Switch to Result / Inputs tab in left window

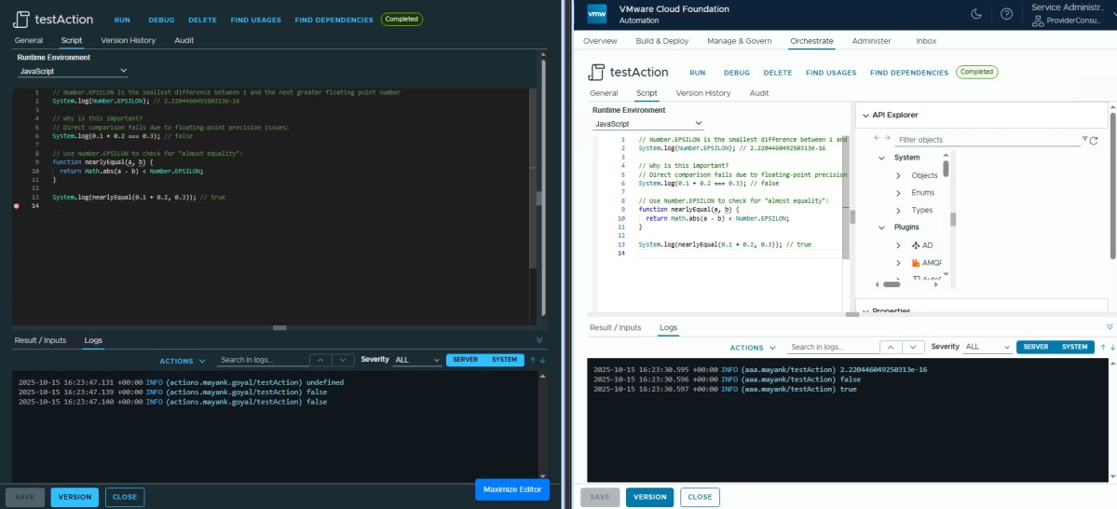pyautogui.click(x=41, y=341)
